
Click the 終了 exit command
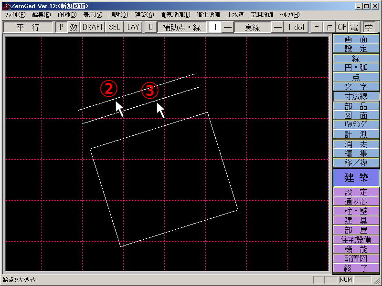[356, 268]
